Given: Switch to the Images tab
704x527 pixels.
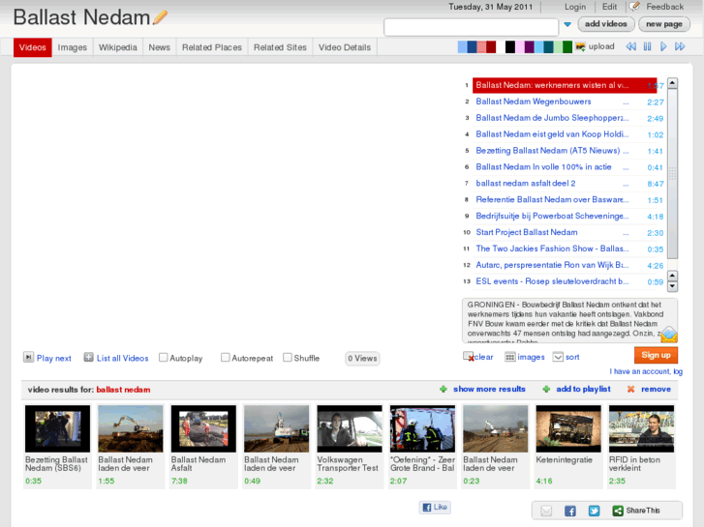Looking at the screenshot, I should point(73,47).
